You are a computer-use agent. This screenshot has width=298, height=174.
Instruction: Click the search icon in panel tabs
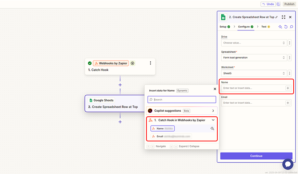pyautogui.click(x=291, y=27)
